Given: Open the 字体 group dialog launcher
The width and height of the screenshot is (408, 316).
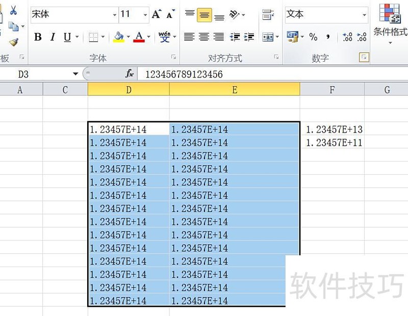Looking at the screenshot, I should pyautogui.click(x=173, y=57).
